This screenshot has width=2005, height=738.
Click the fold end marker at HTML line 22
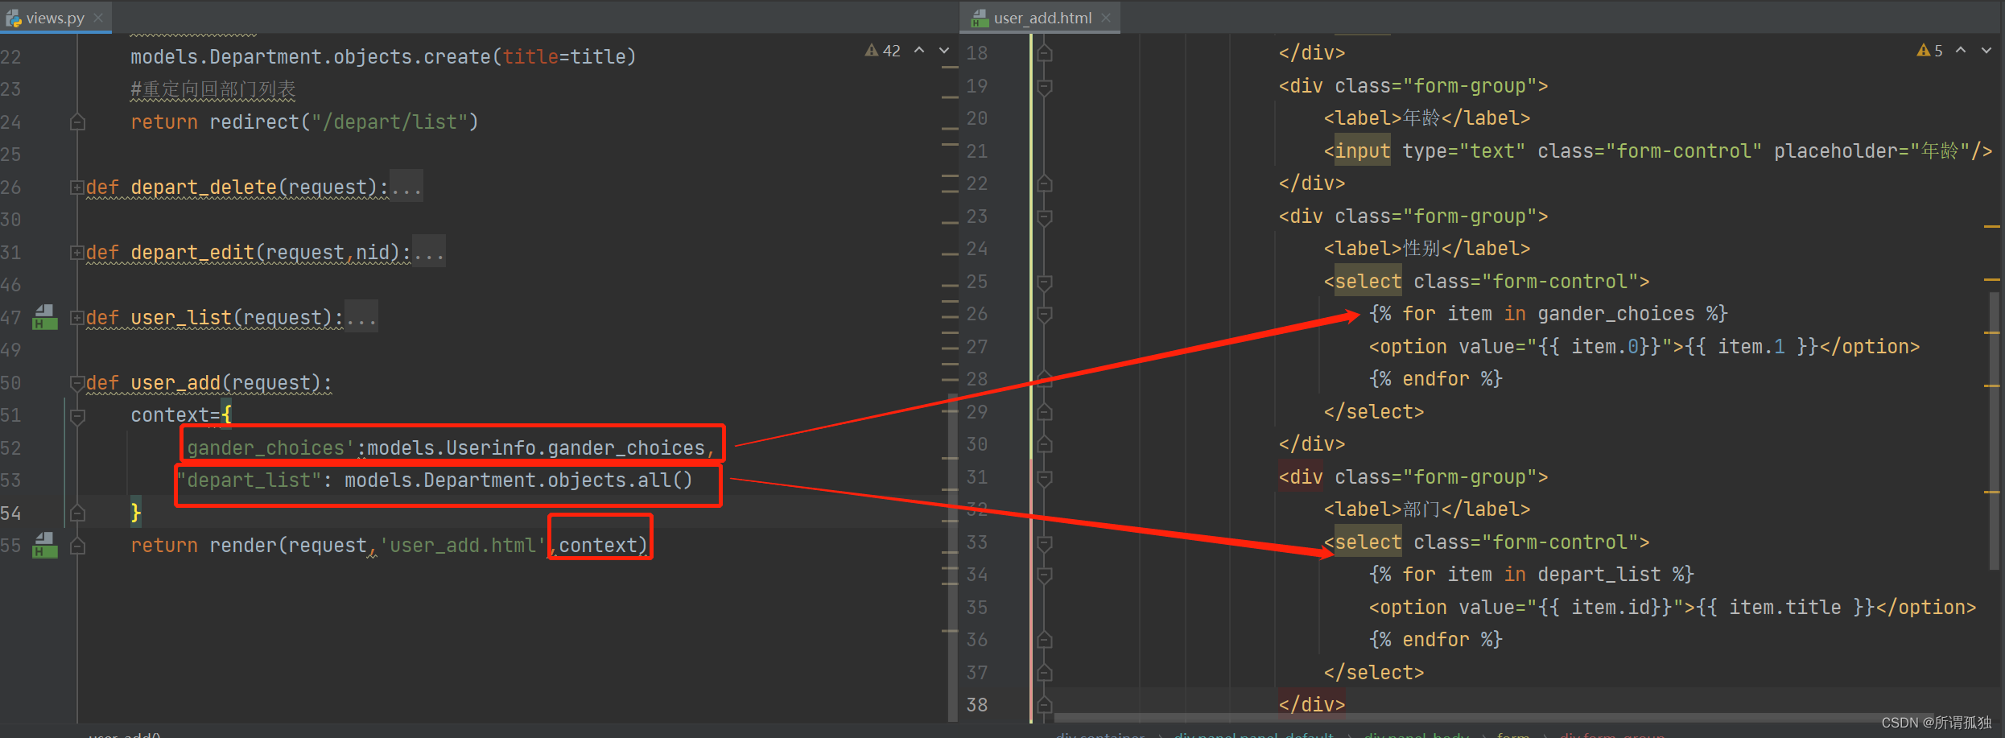coord(1045,183)
